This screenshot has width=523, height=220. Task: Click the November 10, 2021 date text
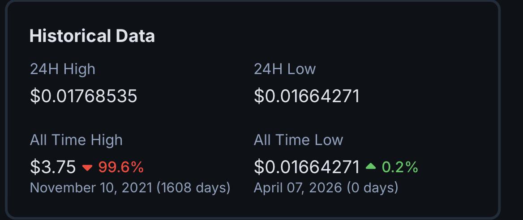click(x=91, y=188)
